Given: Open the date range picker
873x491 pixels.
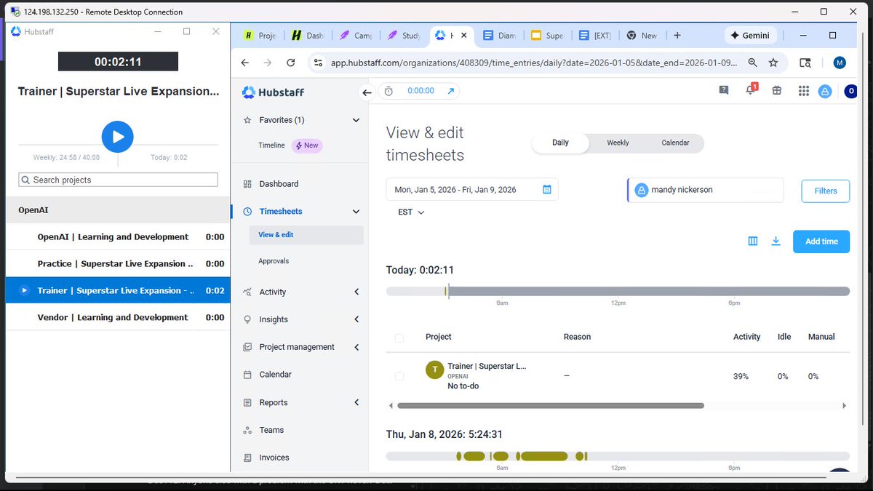Looking at the screenshot, I should click(472, 189).
